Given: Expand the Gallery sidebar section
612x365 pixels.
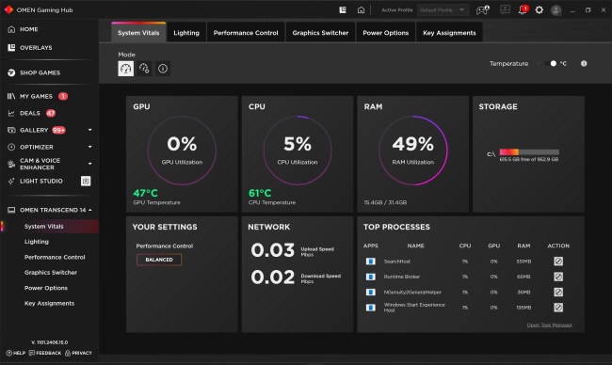Looking at the screenshot, I should pos(90,130).
